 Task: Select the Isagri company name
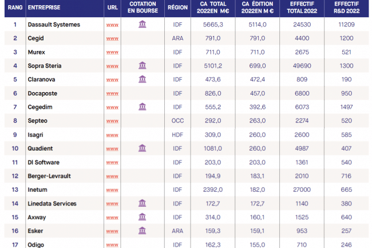coord(35,135)
